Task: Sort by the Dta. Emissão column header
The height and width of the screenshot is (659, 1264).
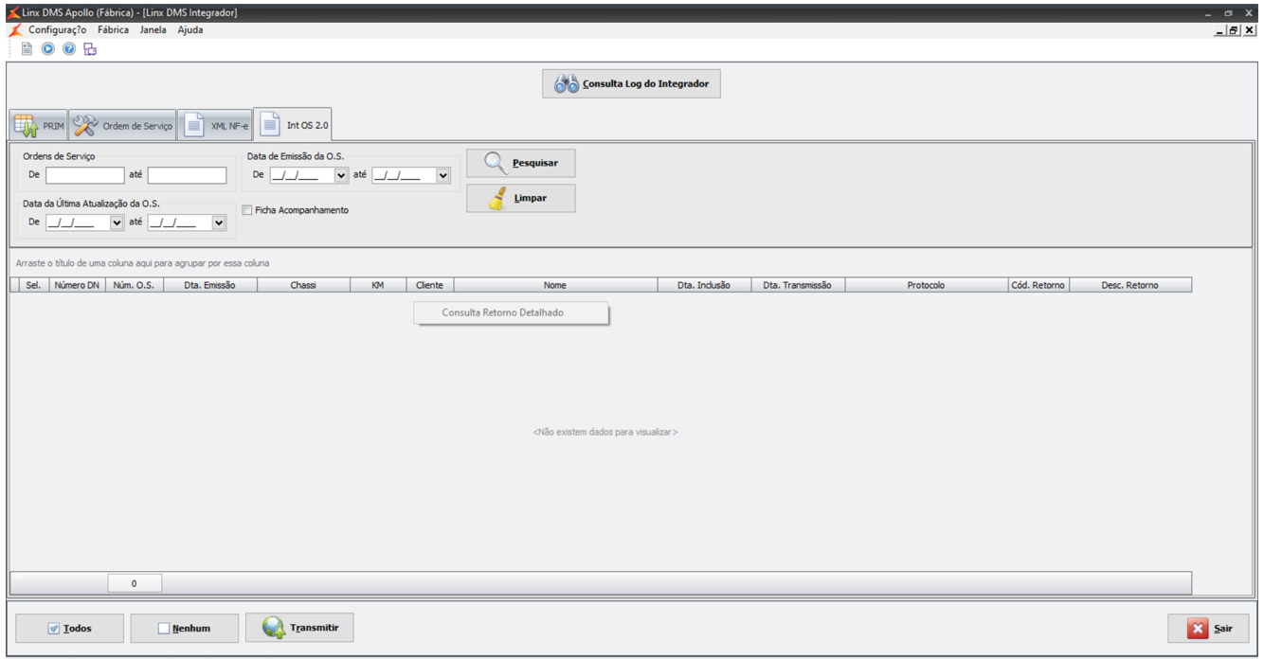Action: pyautogui.click(x=210, y=285)
